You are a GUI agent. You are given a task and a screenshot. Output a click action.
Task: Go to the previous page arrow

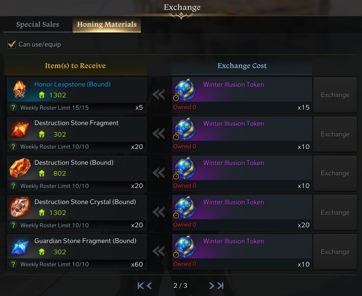coord(149,286)
